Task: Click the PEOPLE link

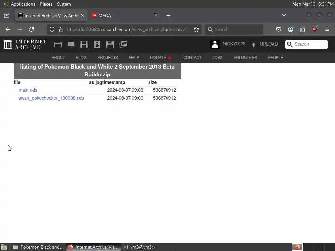Action: pos(275,58)
